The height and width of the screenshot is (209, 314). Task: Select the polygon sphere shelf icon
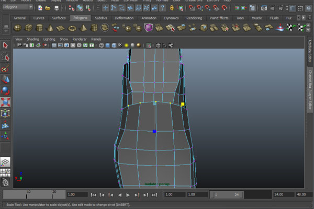coord(17,28)
